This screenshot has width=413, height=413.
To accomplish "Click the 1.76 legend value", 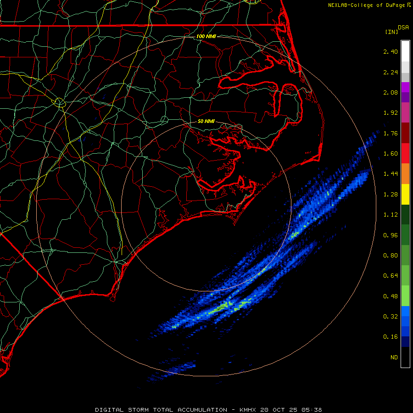I will click(391, 133).
